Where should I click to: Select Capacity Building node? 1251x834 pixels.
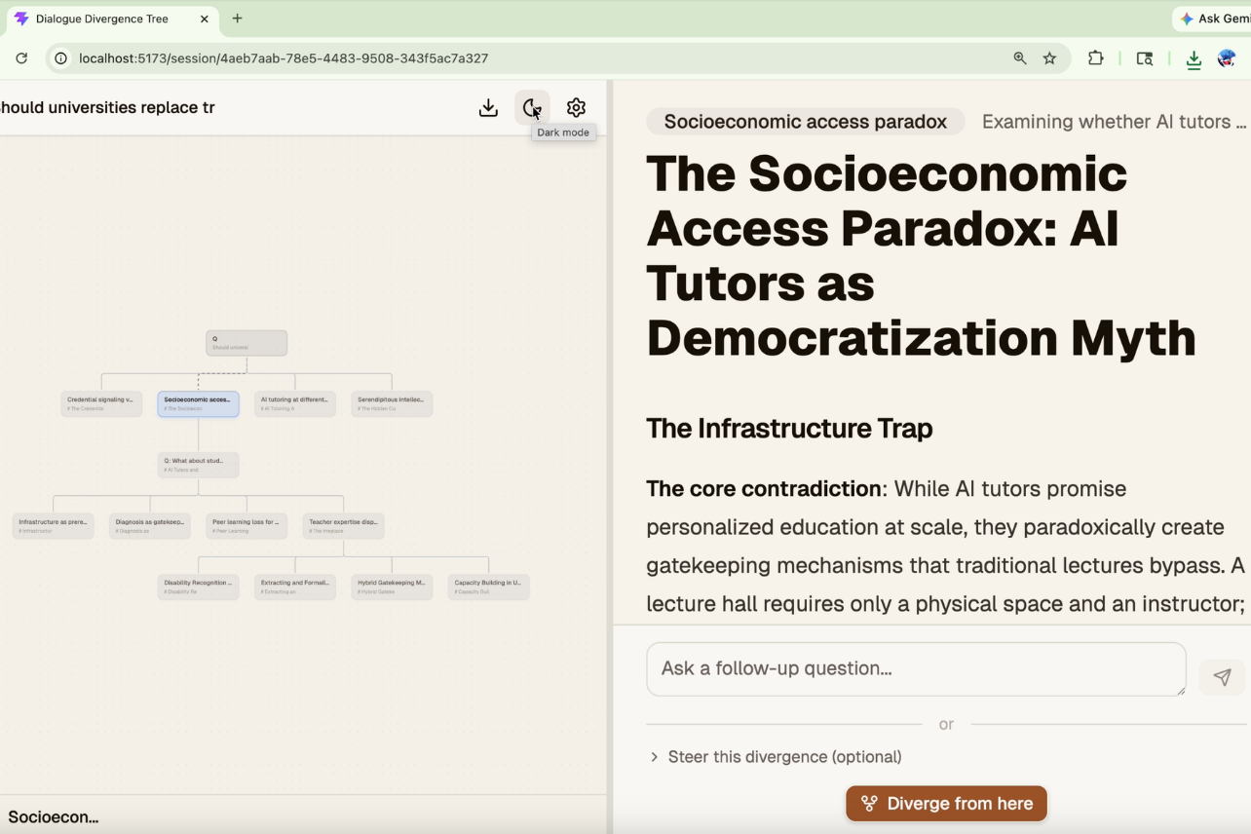pos(488,587)
